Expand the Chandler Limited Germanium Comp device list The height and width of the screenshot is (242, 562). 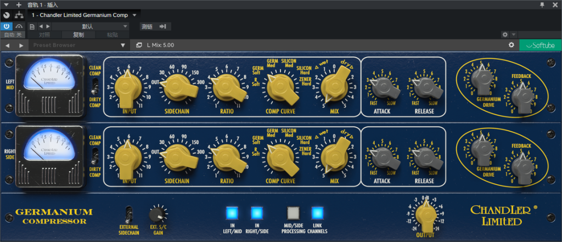[134, 15]
